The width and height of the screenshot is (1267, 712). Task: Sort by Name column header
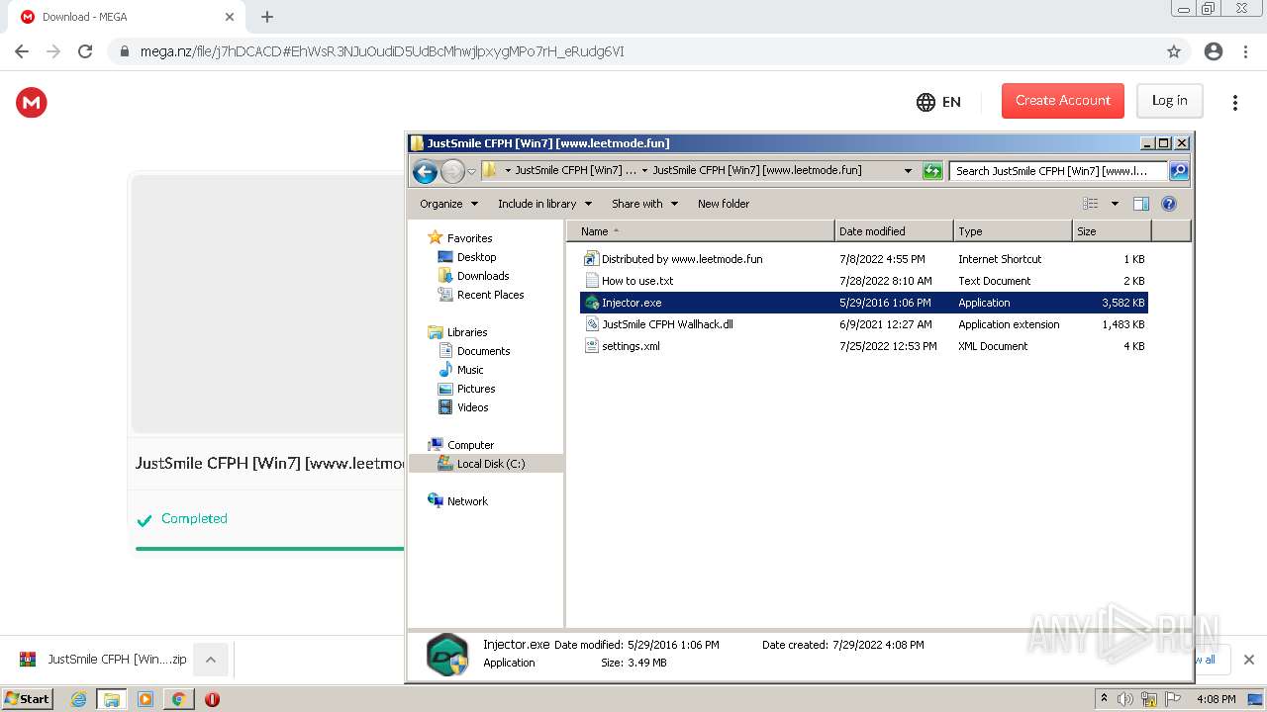(701, 231)
